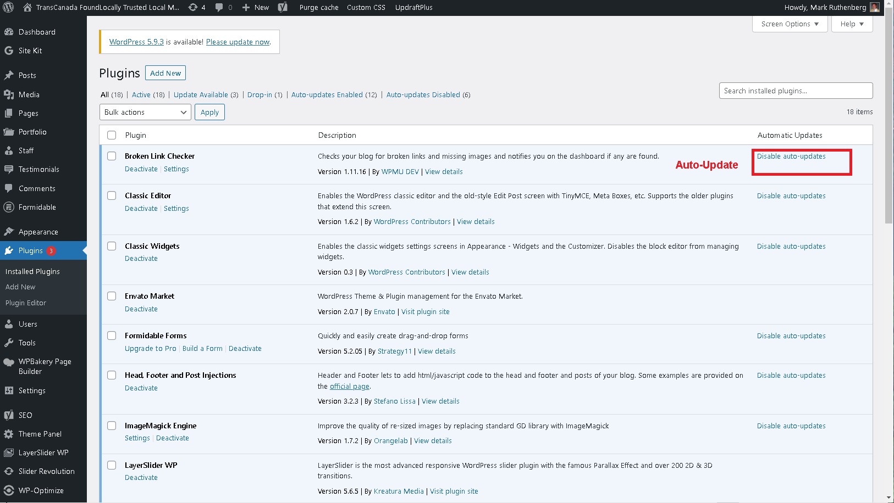This screenshot has width=894, height=503.
Task: Open the Comments icon in sidebar
Action: [9, 188]
